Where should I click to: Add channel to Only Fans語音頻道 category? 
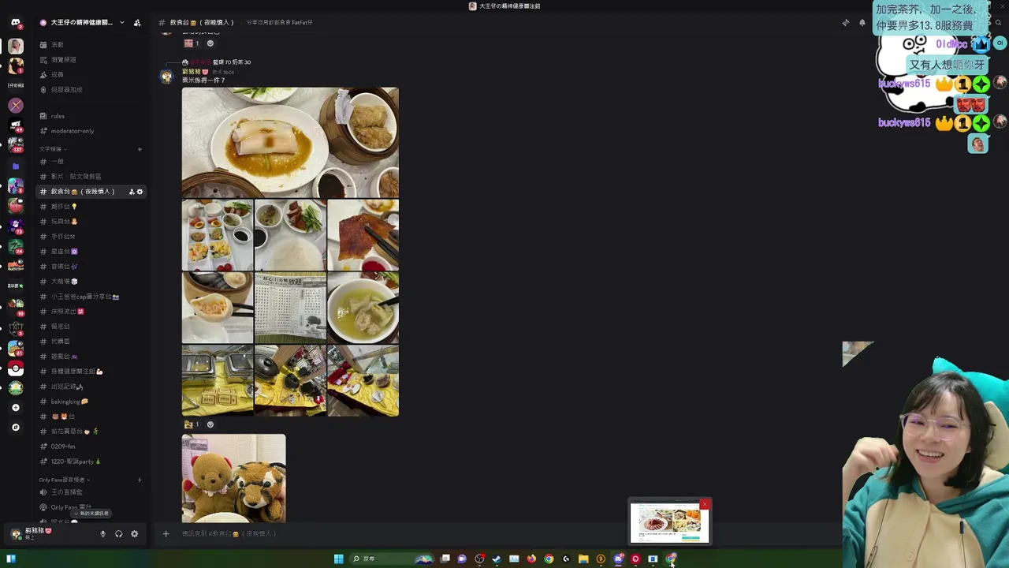140,480
